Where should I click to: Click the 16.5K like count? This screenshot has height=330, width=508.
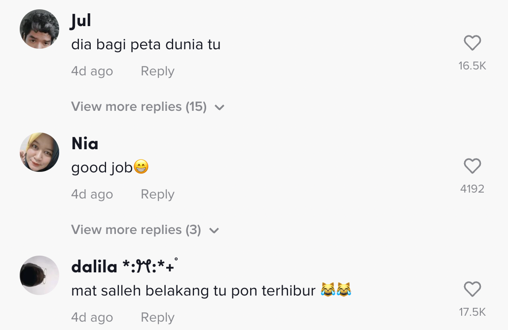click(472, 66)
